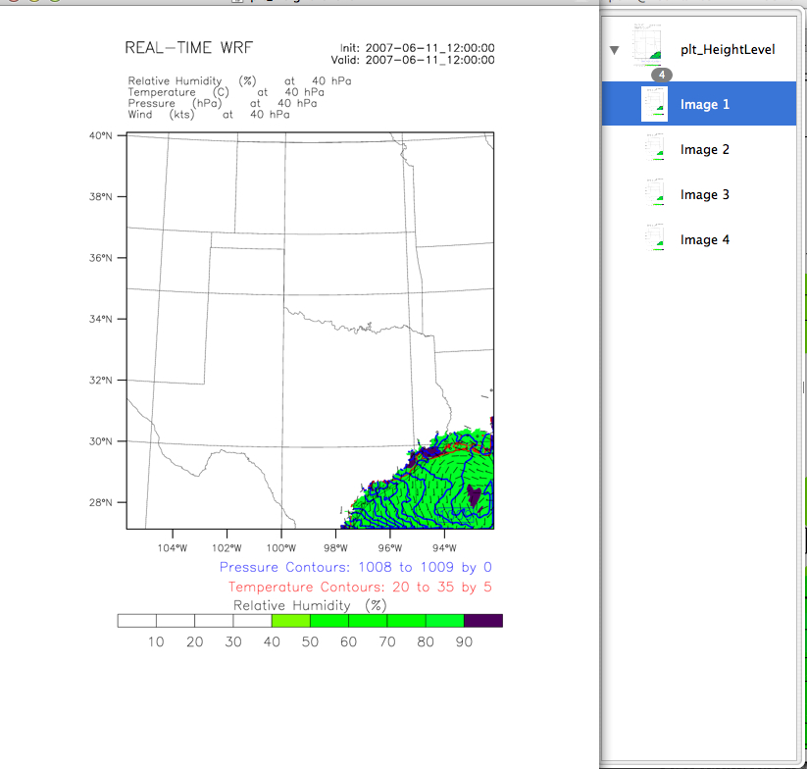807x769 pixels.
Task: Select the Image 1 page thumbnail
Action: 654,104
